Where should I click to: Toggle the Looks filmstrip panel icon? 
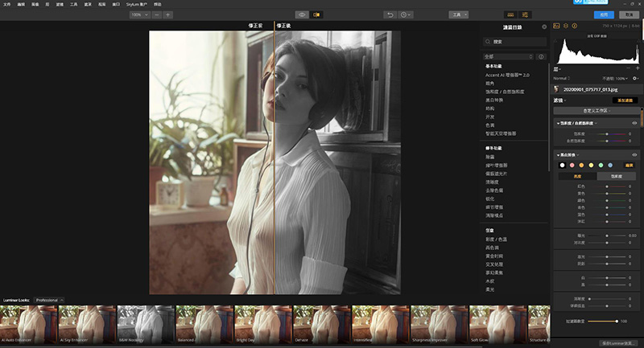coord(510,14)
